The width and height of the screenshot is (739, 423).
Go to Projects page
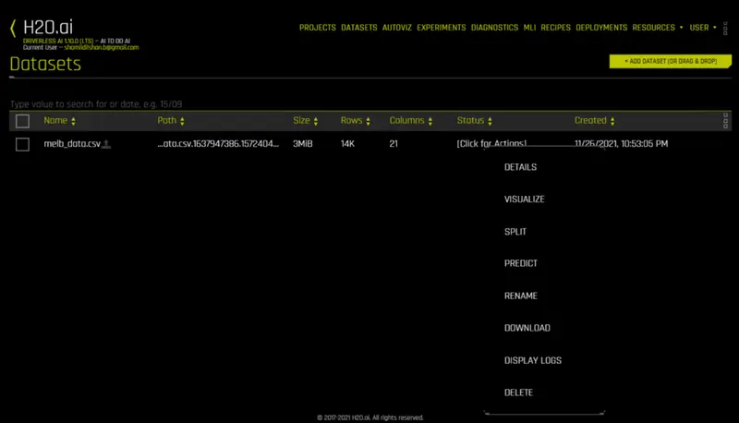[318, 28]
